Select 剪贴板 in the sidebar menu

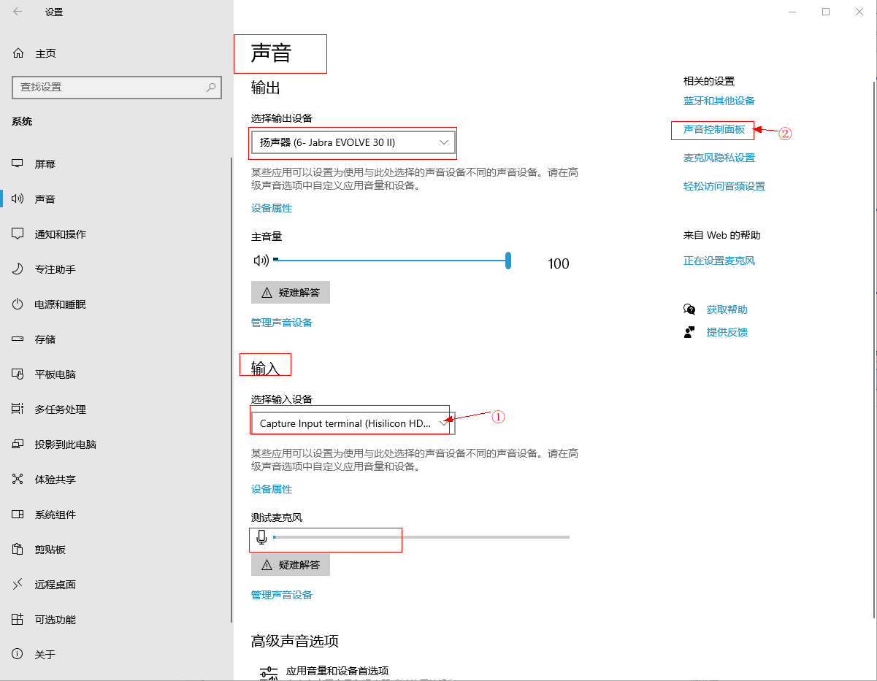click(x=50, y=550)
